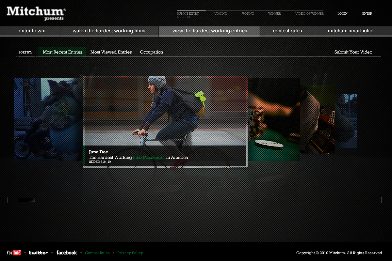392x261 pixels.
Task: Open the enter to win tab
Action: pos(30,31)
